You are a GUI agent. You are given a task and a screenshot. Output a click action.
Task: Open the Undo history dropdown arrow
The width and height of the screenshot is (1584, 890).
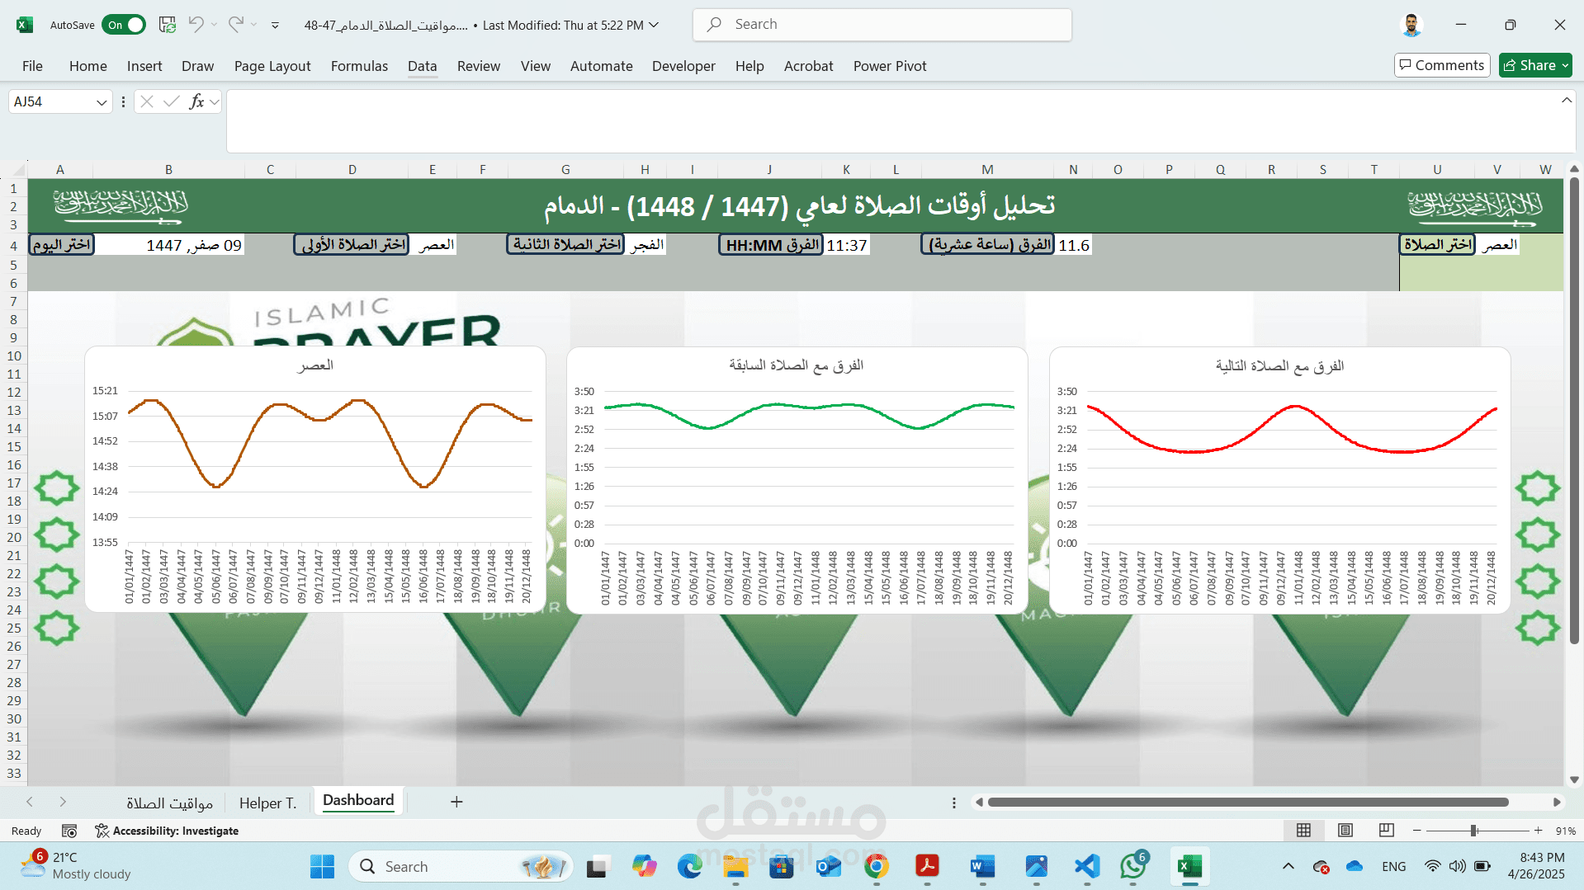pos(215,25)
